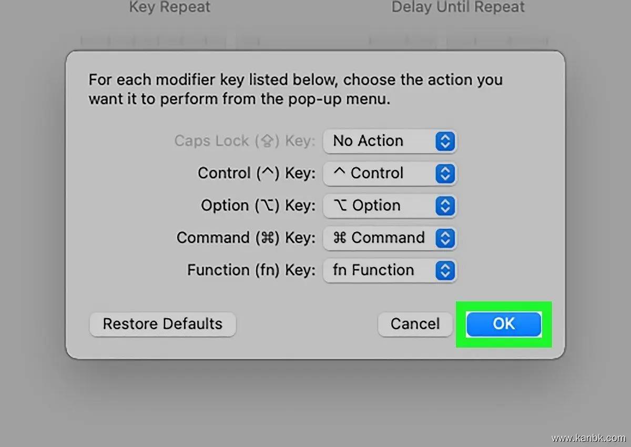Click the "Command (⌘) Key:" label
Screen dimensions: 631x447
tap(246, 238)
